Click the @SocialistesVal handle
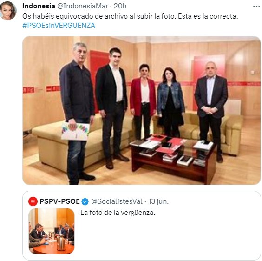The height and width of the screenshot is (261, 262). pos(117,201)
